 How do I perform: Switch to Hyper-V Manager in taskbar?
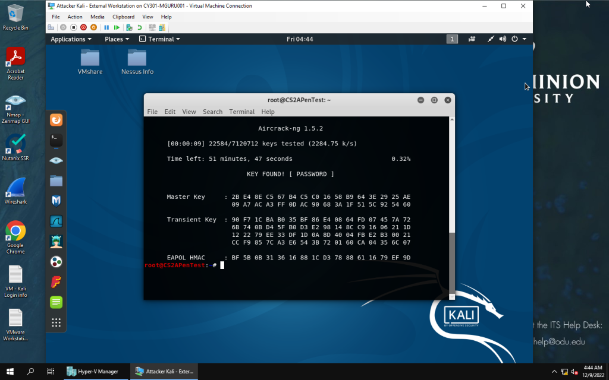tap(95, 372)
